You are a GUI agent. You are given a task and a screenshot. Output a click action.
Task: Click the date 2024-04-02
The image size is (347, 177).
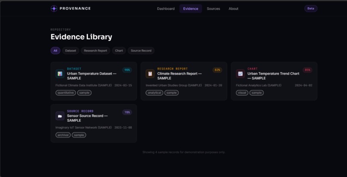pyautogui.click(x=304, y=85)
